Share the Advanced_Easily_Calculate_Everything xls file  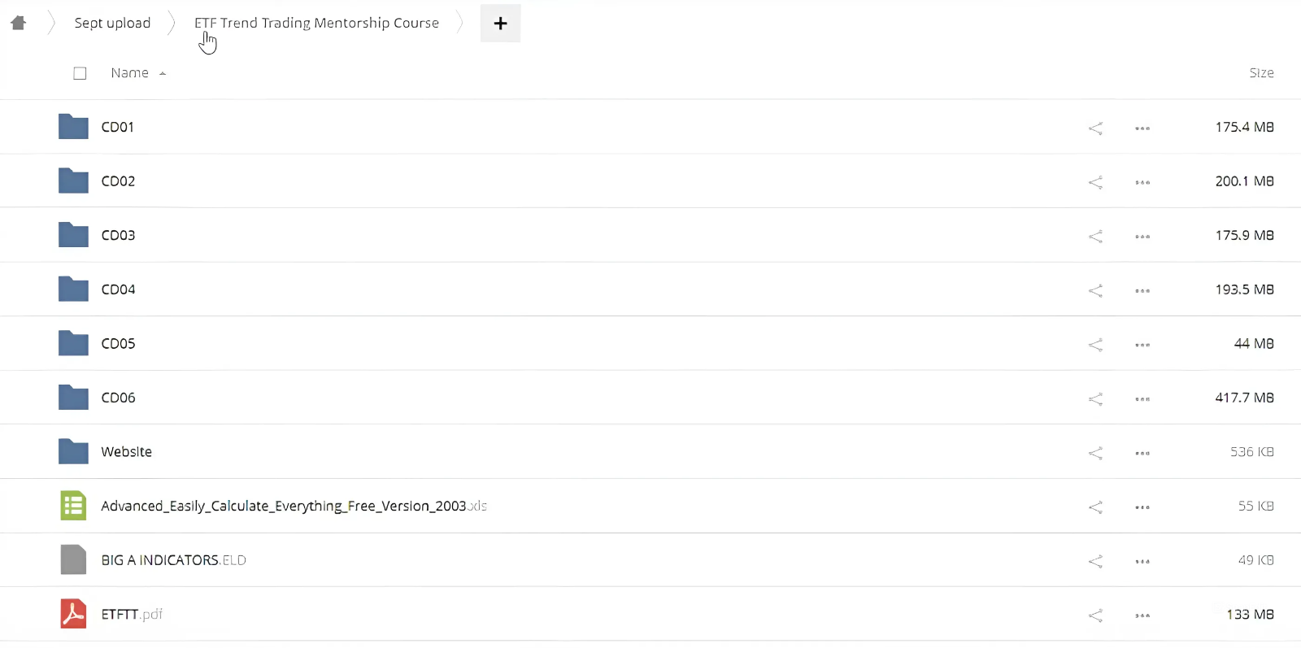click(x=1095, y=507)
